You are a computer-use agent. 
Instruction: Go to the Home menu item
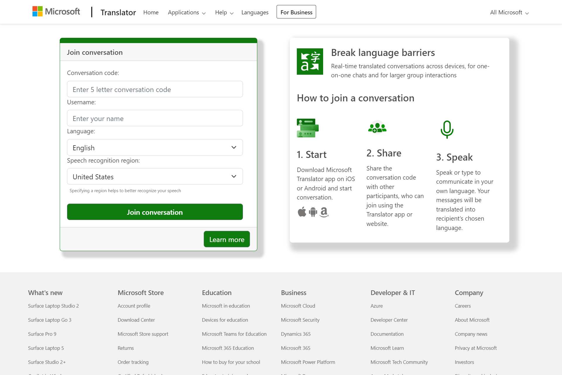pyautogui.click(x=151, y=12)
